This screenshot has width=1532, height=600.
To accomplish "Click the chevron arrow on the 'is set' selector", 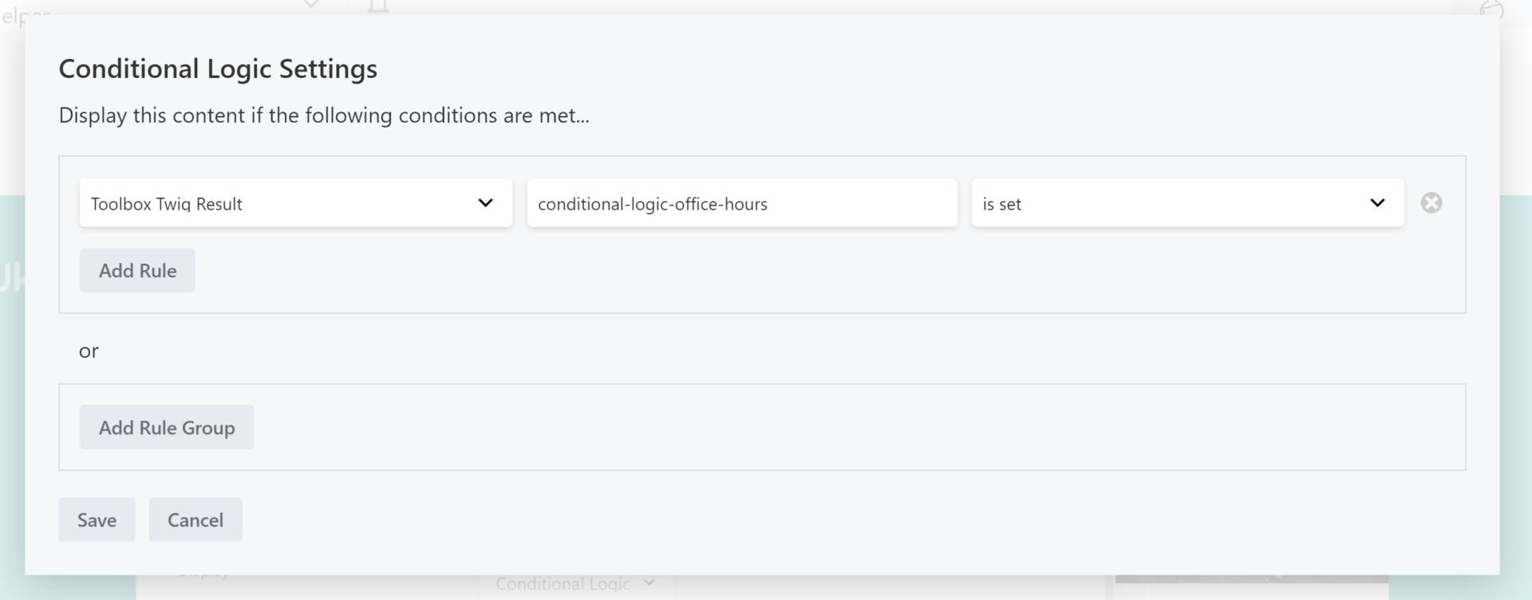I will (1377, 203).
